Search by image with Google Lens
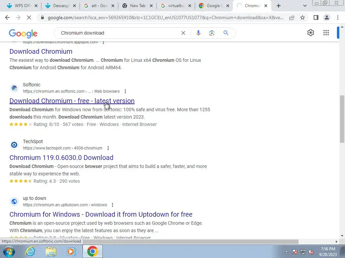Screen dimensions: 345x258 click(x=212, y=33)
